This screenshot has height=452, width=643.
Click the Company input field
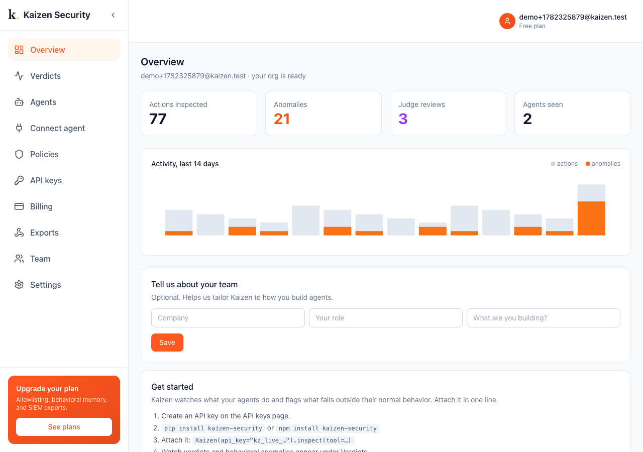tap(228, 318)
